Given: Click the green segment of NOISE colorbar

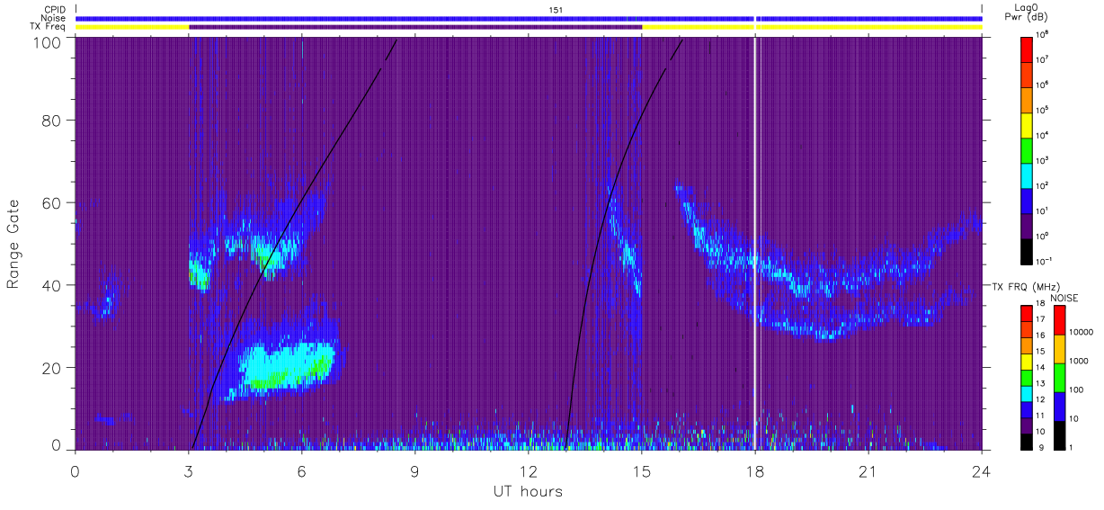Looking at the screenshot, I should click(1059, 378).
